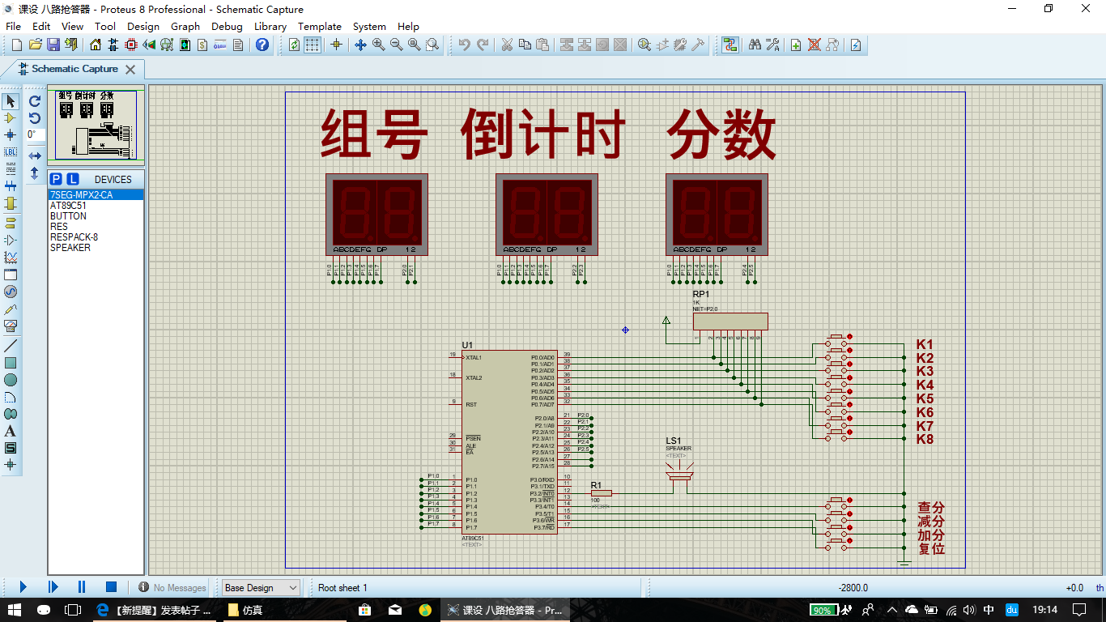The width and height of the screenshot is (1106, 622).
Task: Remove sheet with the red X icon
Action: pyautogui.click(x=814, y=45)
